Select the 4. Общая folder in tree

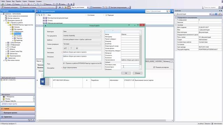(x=13, y=47)
